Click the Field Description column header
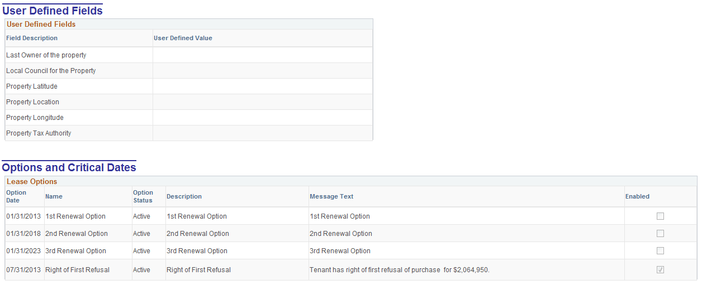This screenshot has height=285, width=702. pos(32,38)
